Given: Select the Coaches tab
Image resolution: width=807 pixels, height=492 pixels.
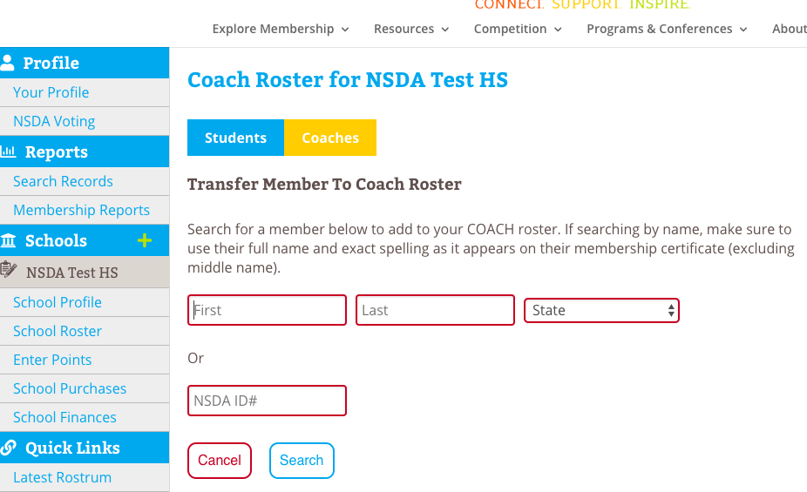Looking at the screenshot, I should [x=330, y=138].
